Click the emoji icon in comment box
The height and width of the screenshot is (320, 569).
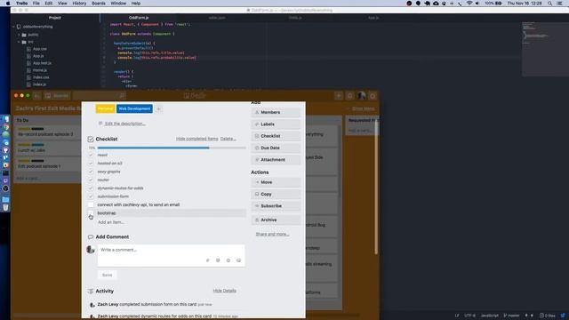point(228,260)
